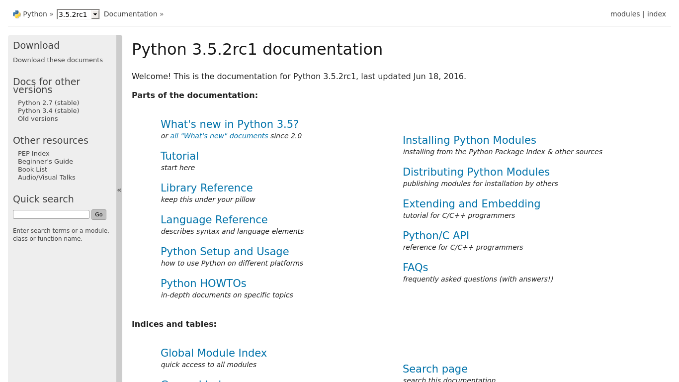Screen dimensions: 679x382
Task: Open the index link in header
Action: click(x=656, y=14)
